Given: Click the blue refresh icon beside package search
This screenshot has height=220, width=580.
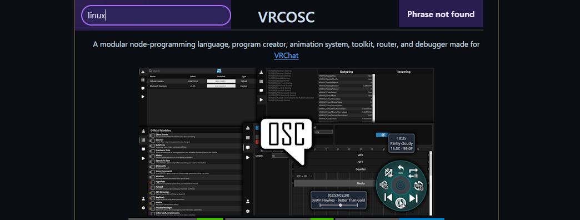Looking at the screenshot, I should point(219,71).
